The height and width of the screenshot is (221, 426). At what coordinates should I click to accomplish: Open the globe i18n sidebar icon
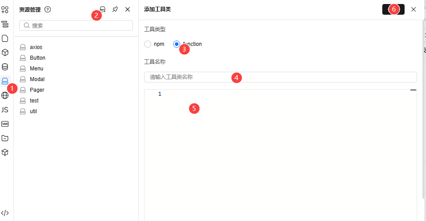tap(5, 95)
